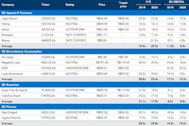
Task: Click the Rating column header
Action: pos(70,5)
